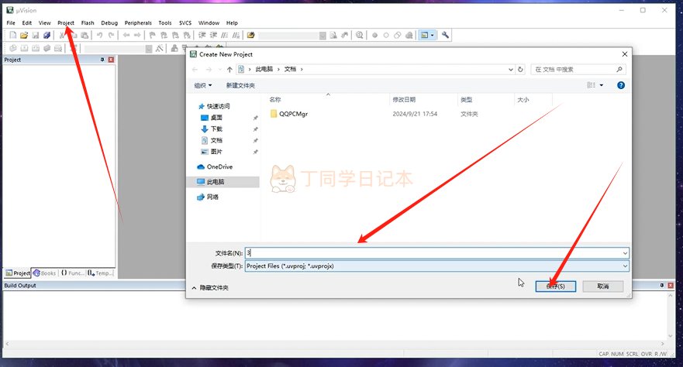Open the Flash menu
The height and width of the screenshot is (367, 683).
(x=88, y=23)
